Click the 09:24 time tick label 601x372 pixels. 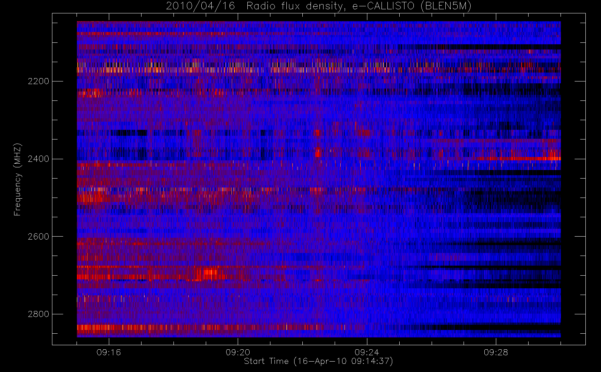click(367, 352)
